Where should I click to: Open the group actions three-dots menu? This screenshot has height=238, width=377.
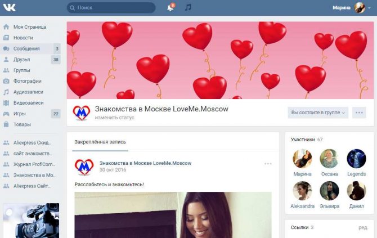pos(359,113)
